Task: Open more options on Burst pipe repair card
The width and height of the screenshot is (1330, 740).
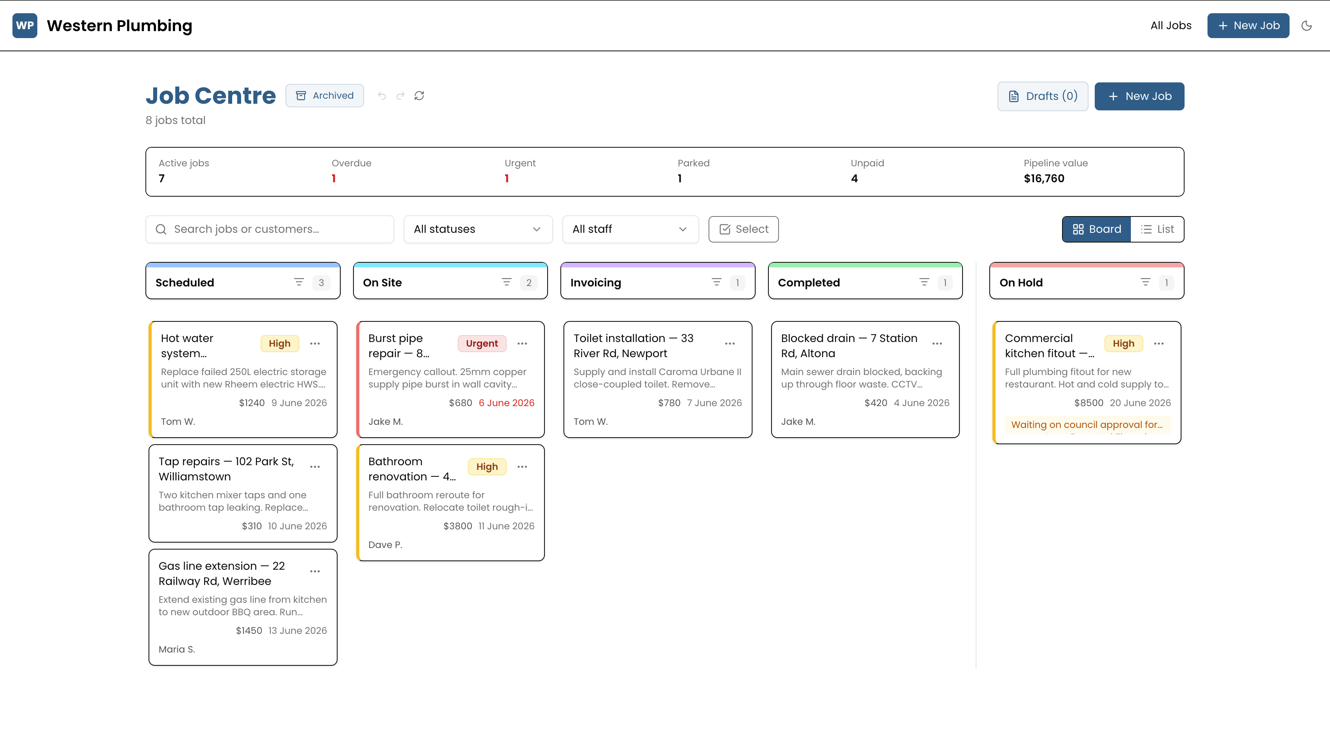Action: click(522, 344)
